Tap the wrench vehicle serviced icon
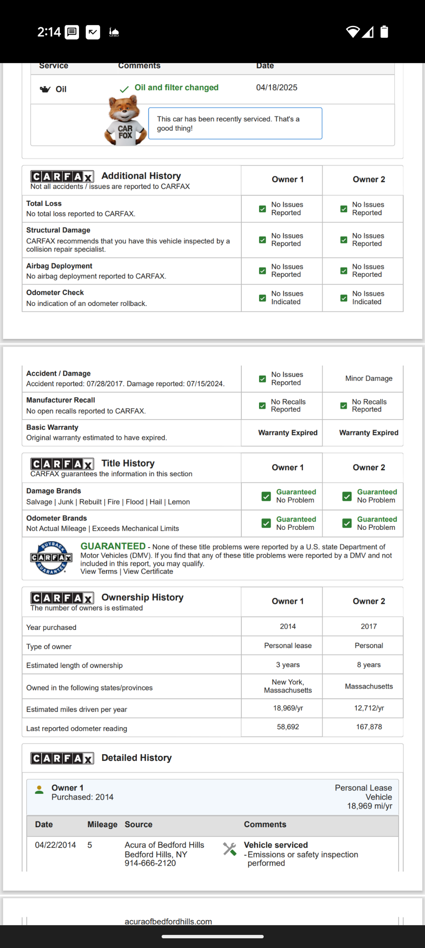This screenshot has height=948, width=425. click(229, 849)
